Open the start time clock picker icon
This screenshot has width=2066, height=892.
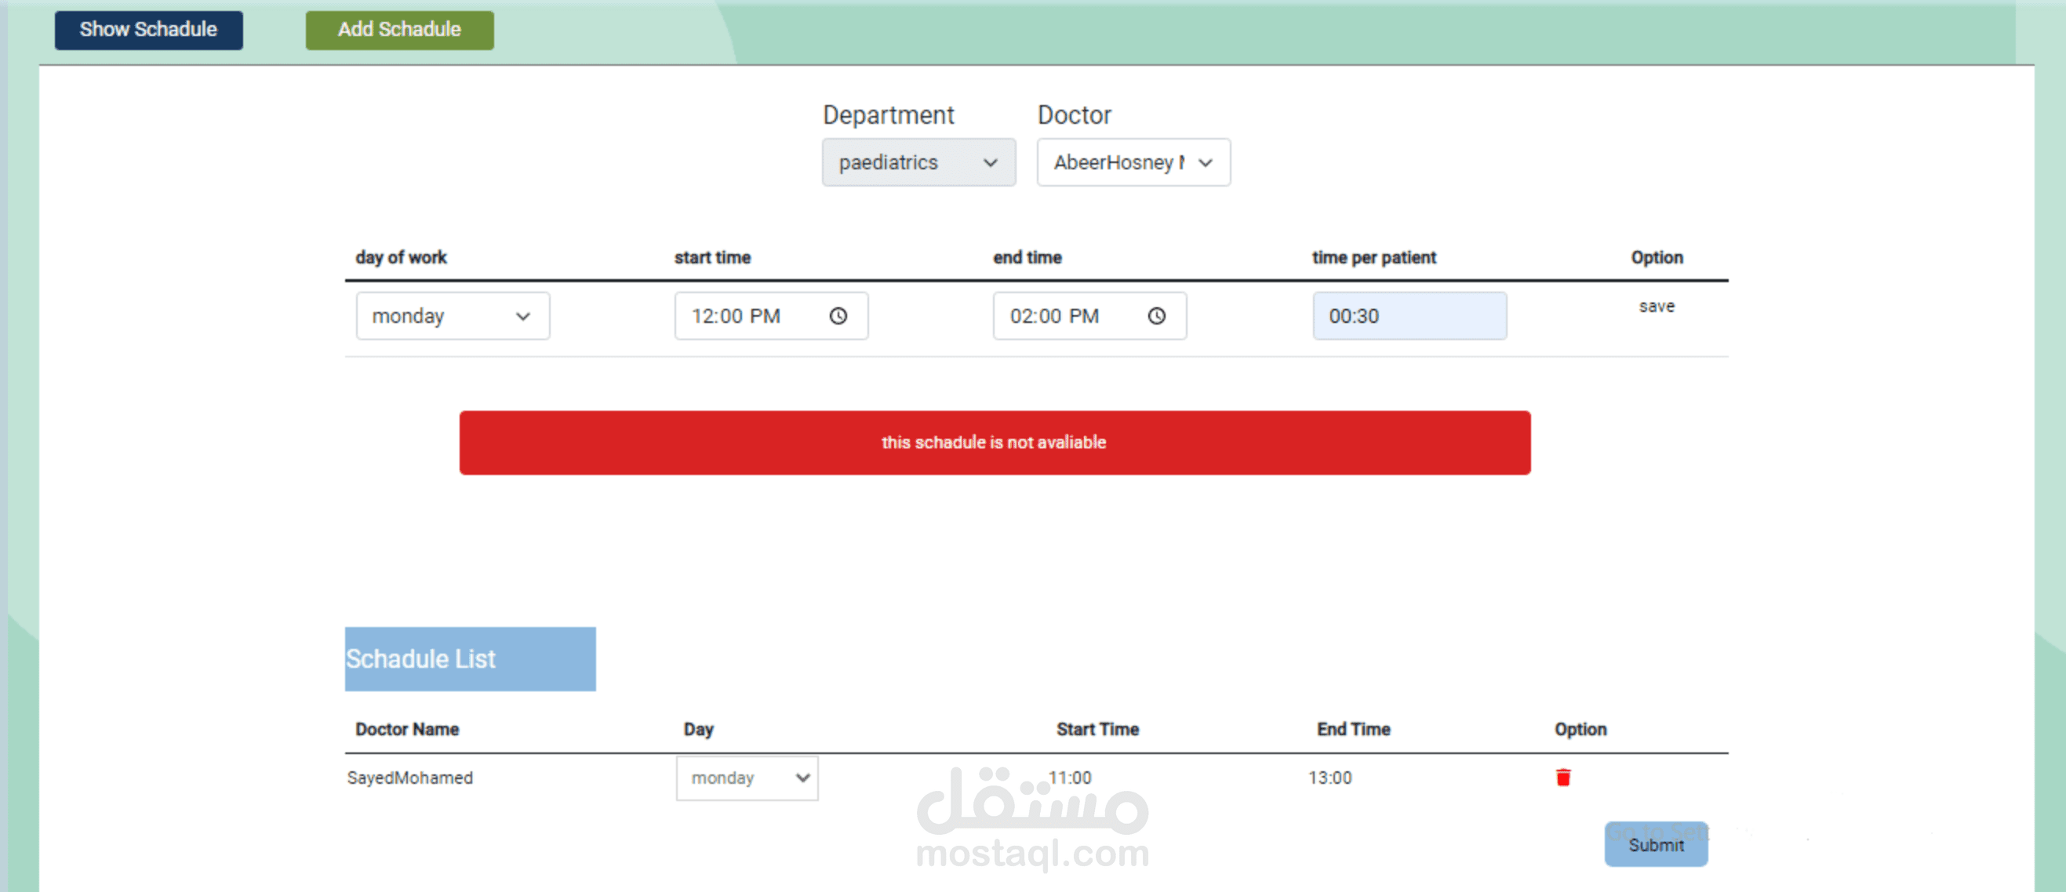tap(838, 316)
